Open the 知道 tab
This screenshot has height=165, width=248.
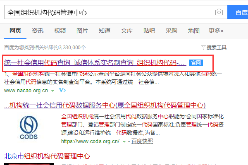pos(105,31)
